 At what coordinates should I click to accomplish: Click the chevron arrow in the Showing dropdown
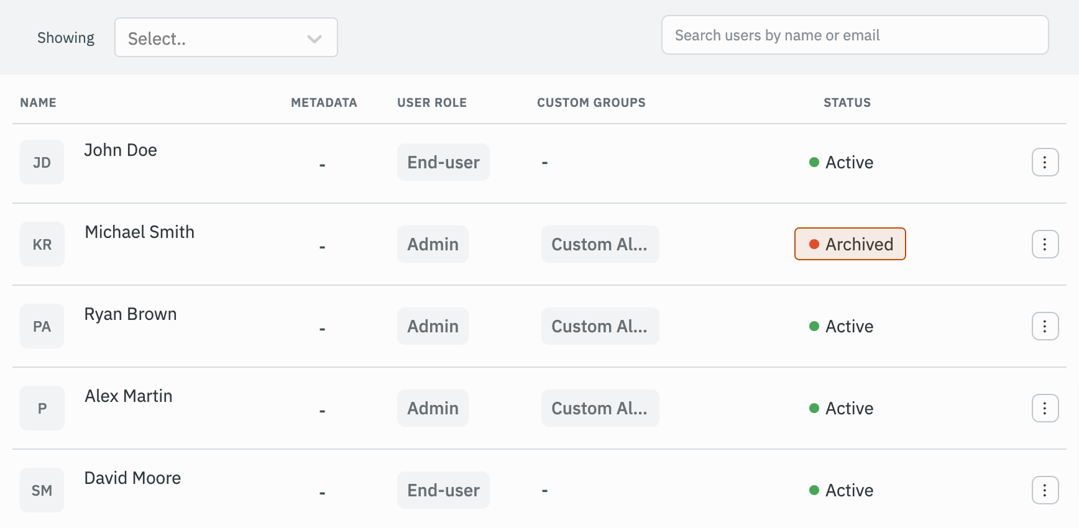tap(314, 39)
